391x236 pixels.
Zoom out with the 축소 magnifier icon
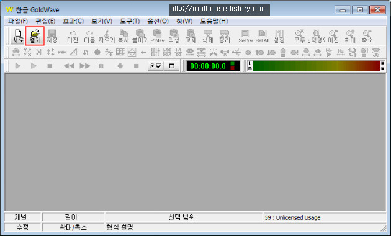coord(367,37)
